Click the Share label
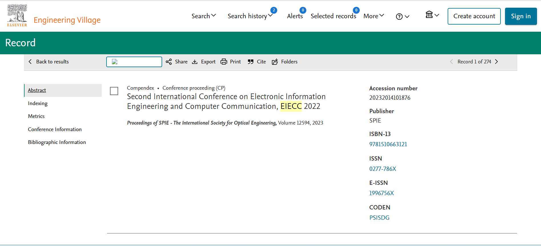This screenshot has height=246, width=541. (x=181, y=62)
